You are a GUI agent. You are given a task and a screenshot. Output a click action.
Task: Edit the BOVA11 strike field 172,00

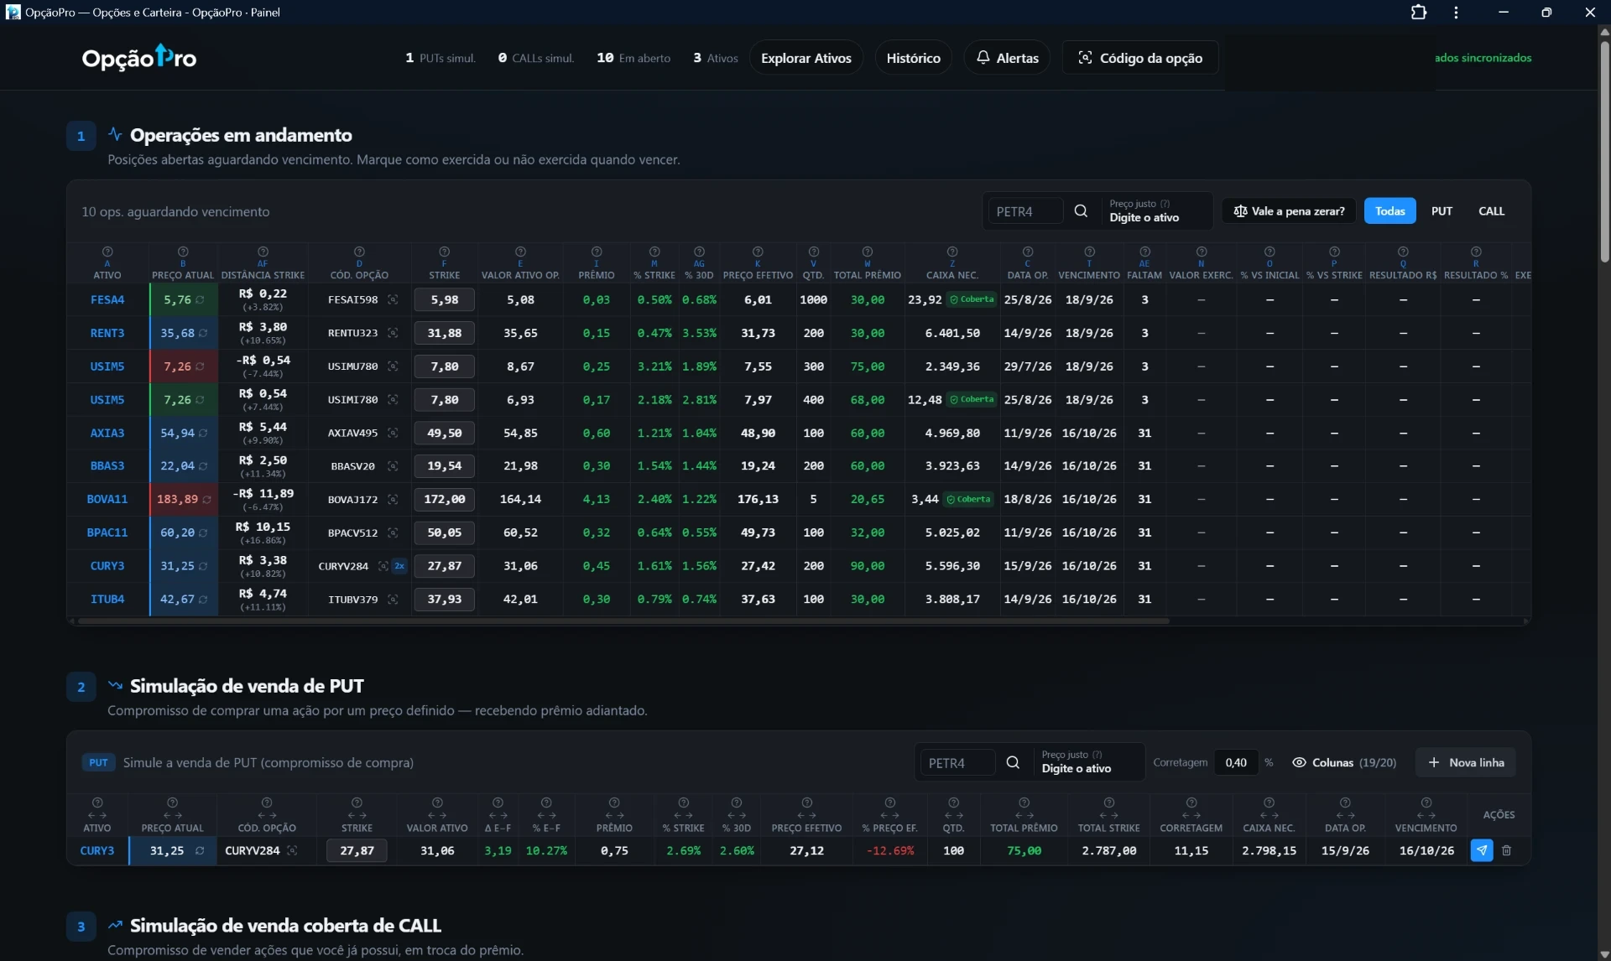point(445,500)
